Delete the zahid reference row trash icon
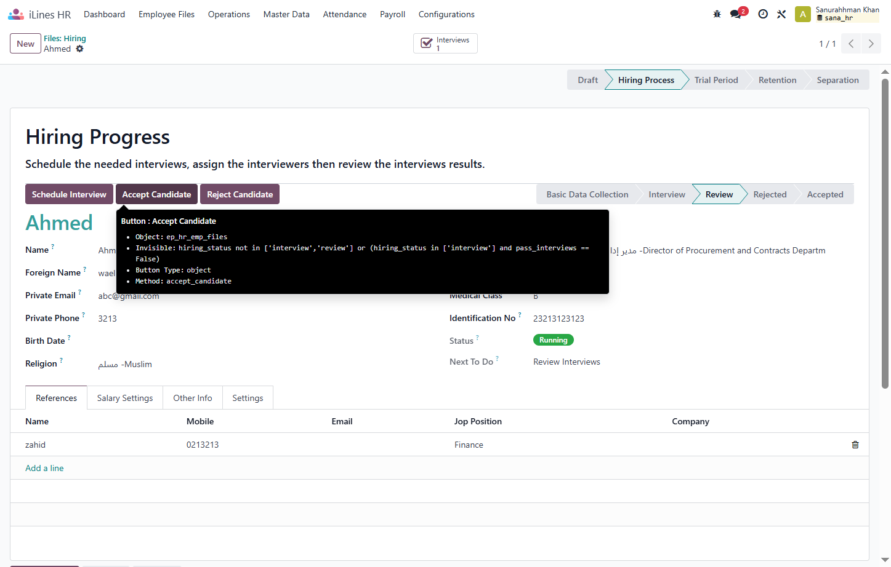This screenshot has height=567, width=891. click(855, 445)
